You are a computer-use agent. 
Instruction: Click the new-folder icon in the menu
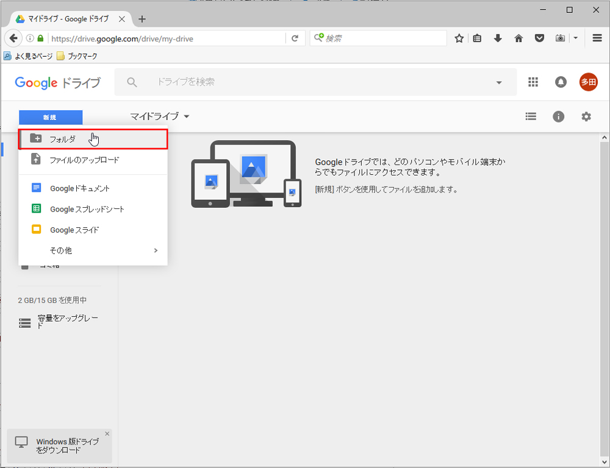tap(36, 138)
